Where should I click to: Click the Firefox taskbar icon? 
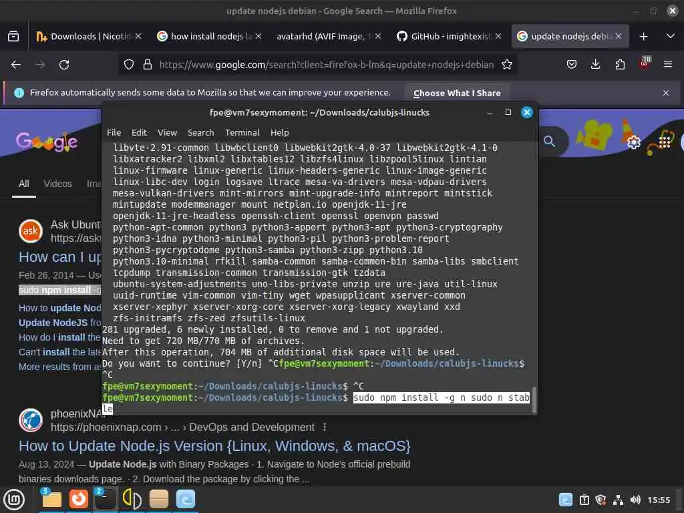[x=79, y=499]
